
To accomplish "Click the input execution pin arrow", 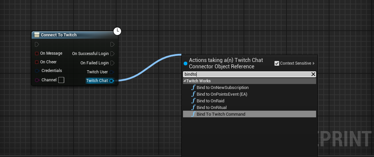I will 37,44.
